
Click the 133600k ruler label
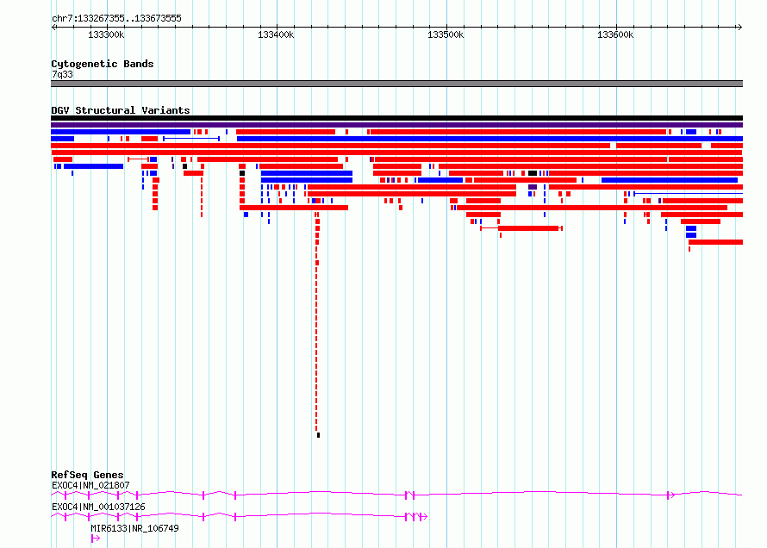(x=615, y=34)
